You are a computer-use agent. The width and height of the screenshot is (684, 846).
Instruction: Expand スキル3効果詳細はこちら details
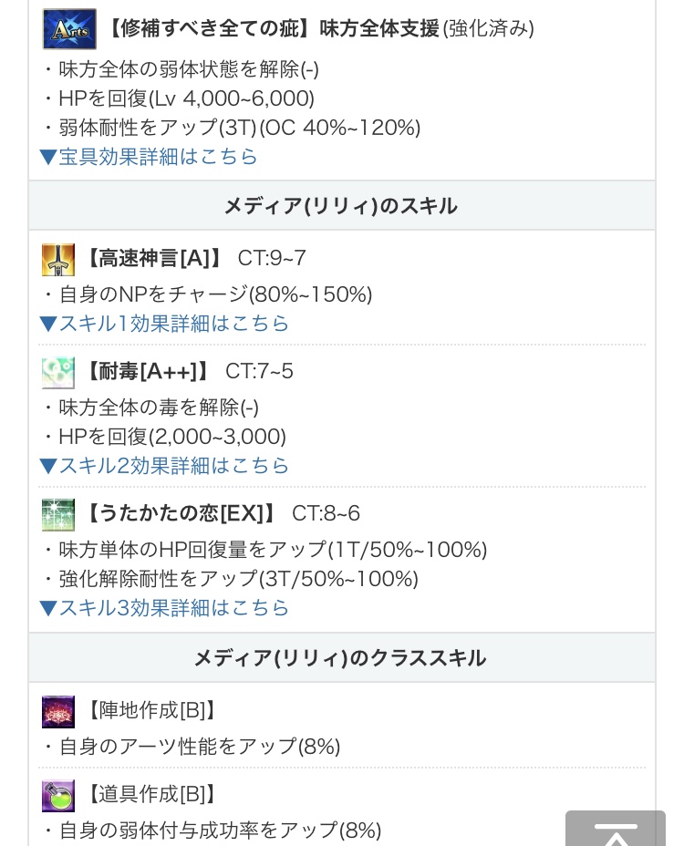(164, 608)
